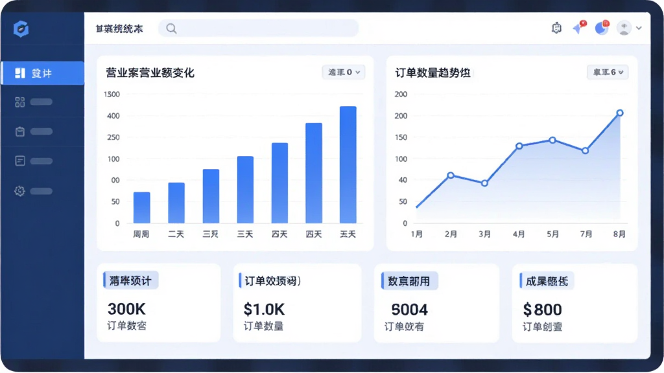Screen dimensions: 664x373
Task: Click the hexagon app logo in sidebar
Action: pyautogui.click(x=21, y=28)
